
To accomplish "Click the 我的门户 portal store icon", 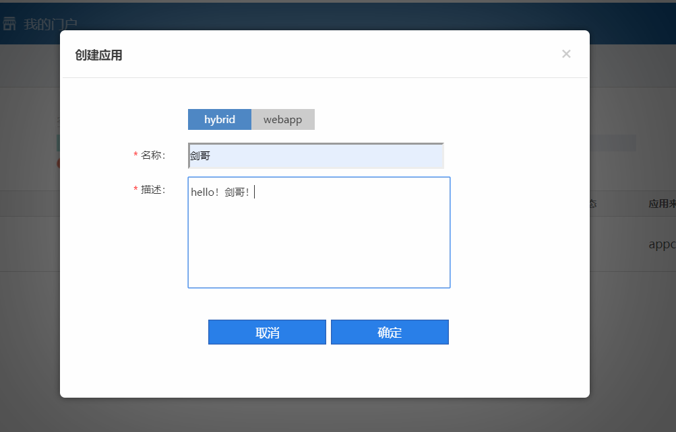I will 9,24.
